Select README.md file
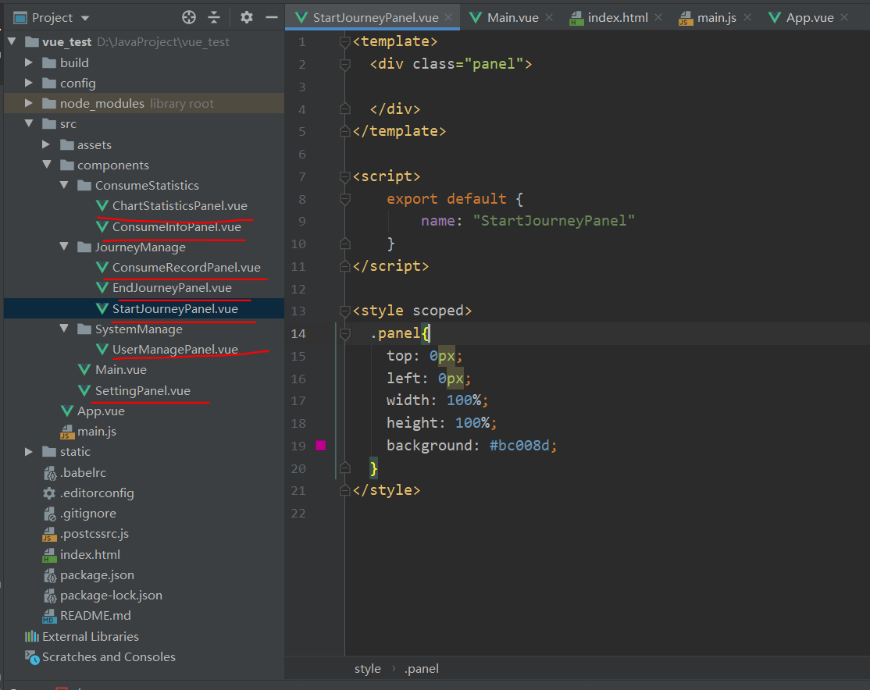This screenshot has width=870, height=690. click(95, 616)
